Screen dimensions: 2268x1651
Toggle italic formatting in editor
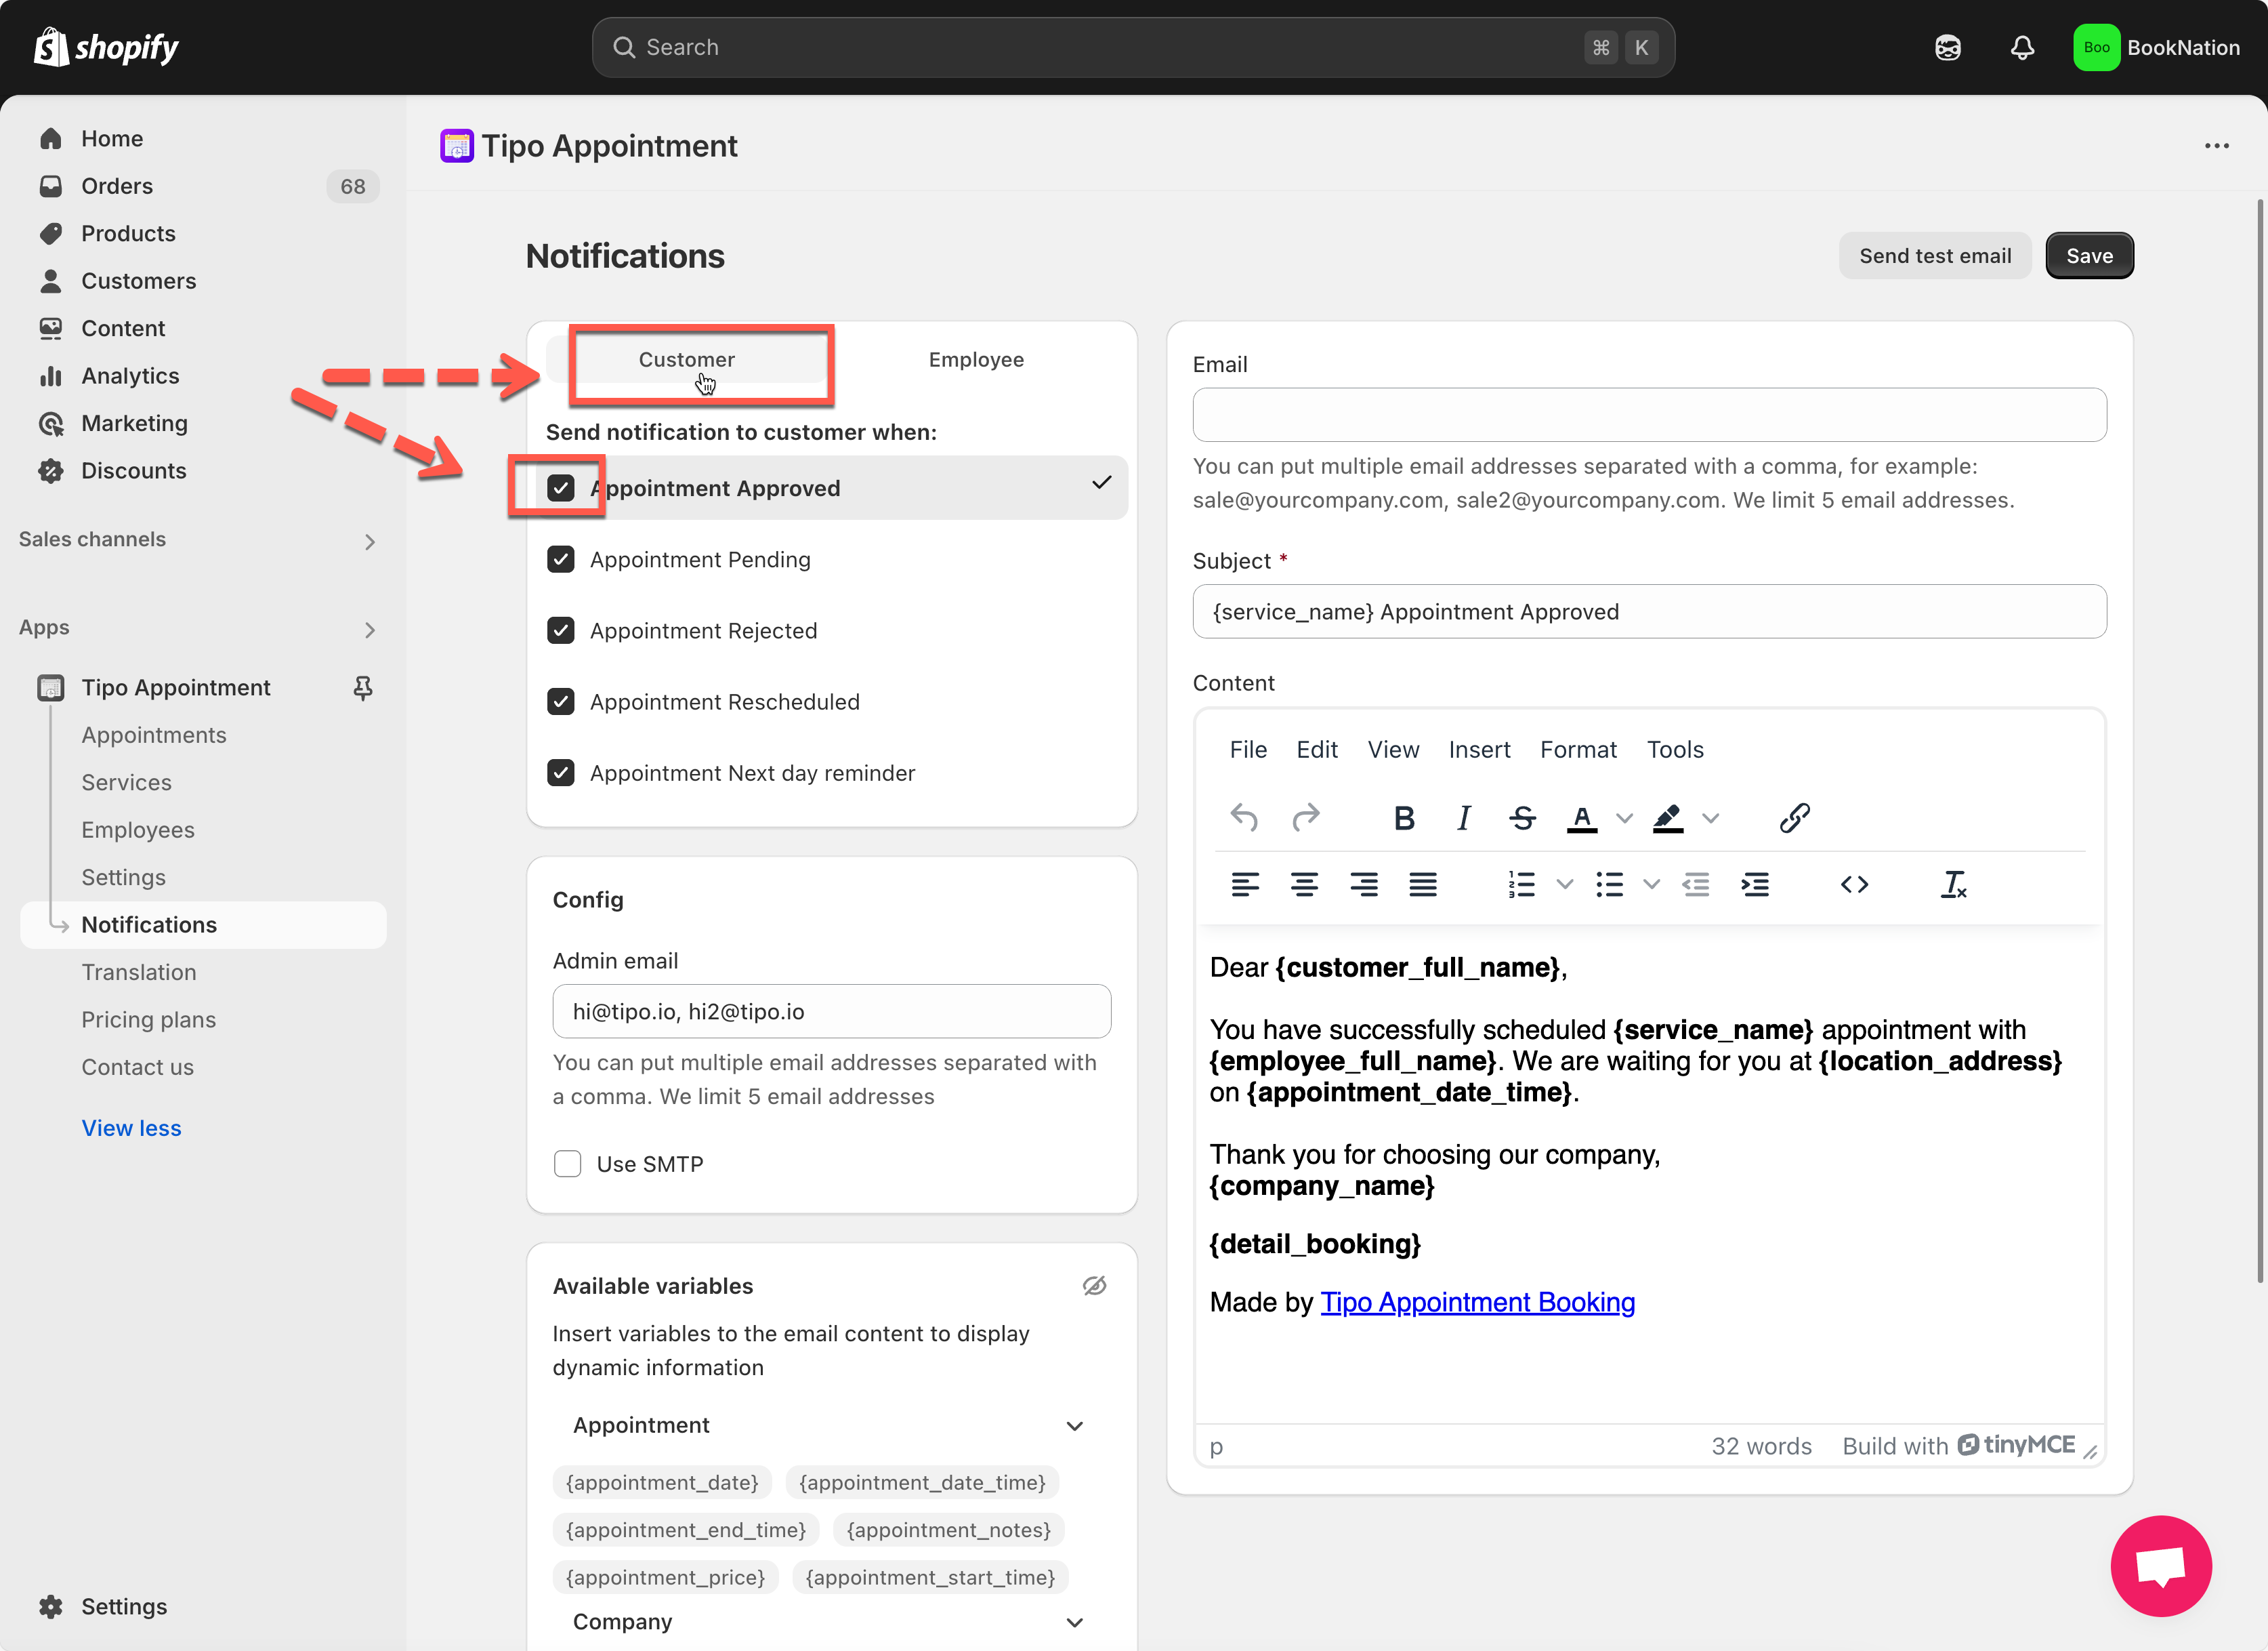pos(1463,817)
